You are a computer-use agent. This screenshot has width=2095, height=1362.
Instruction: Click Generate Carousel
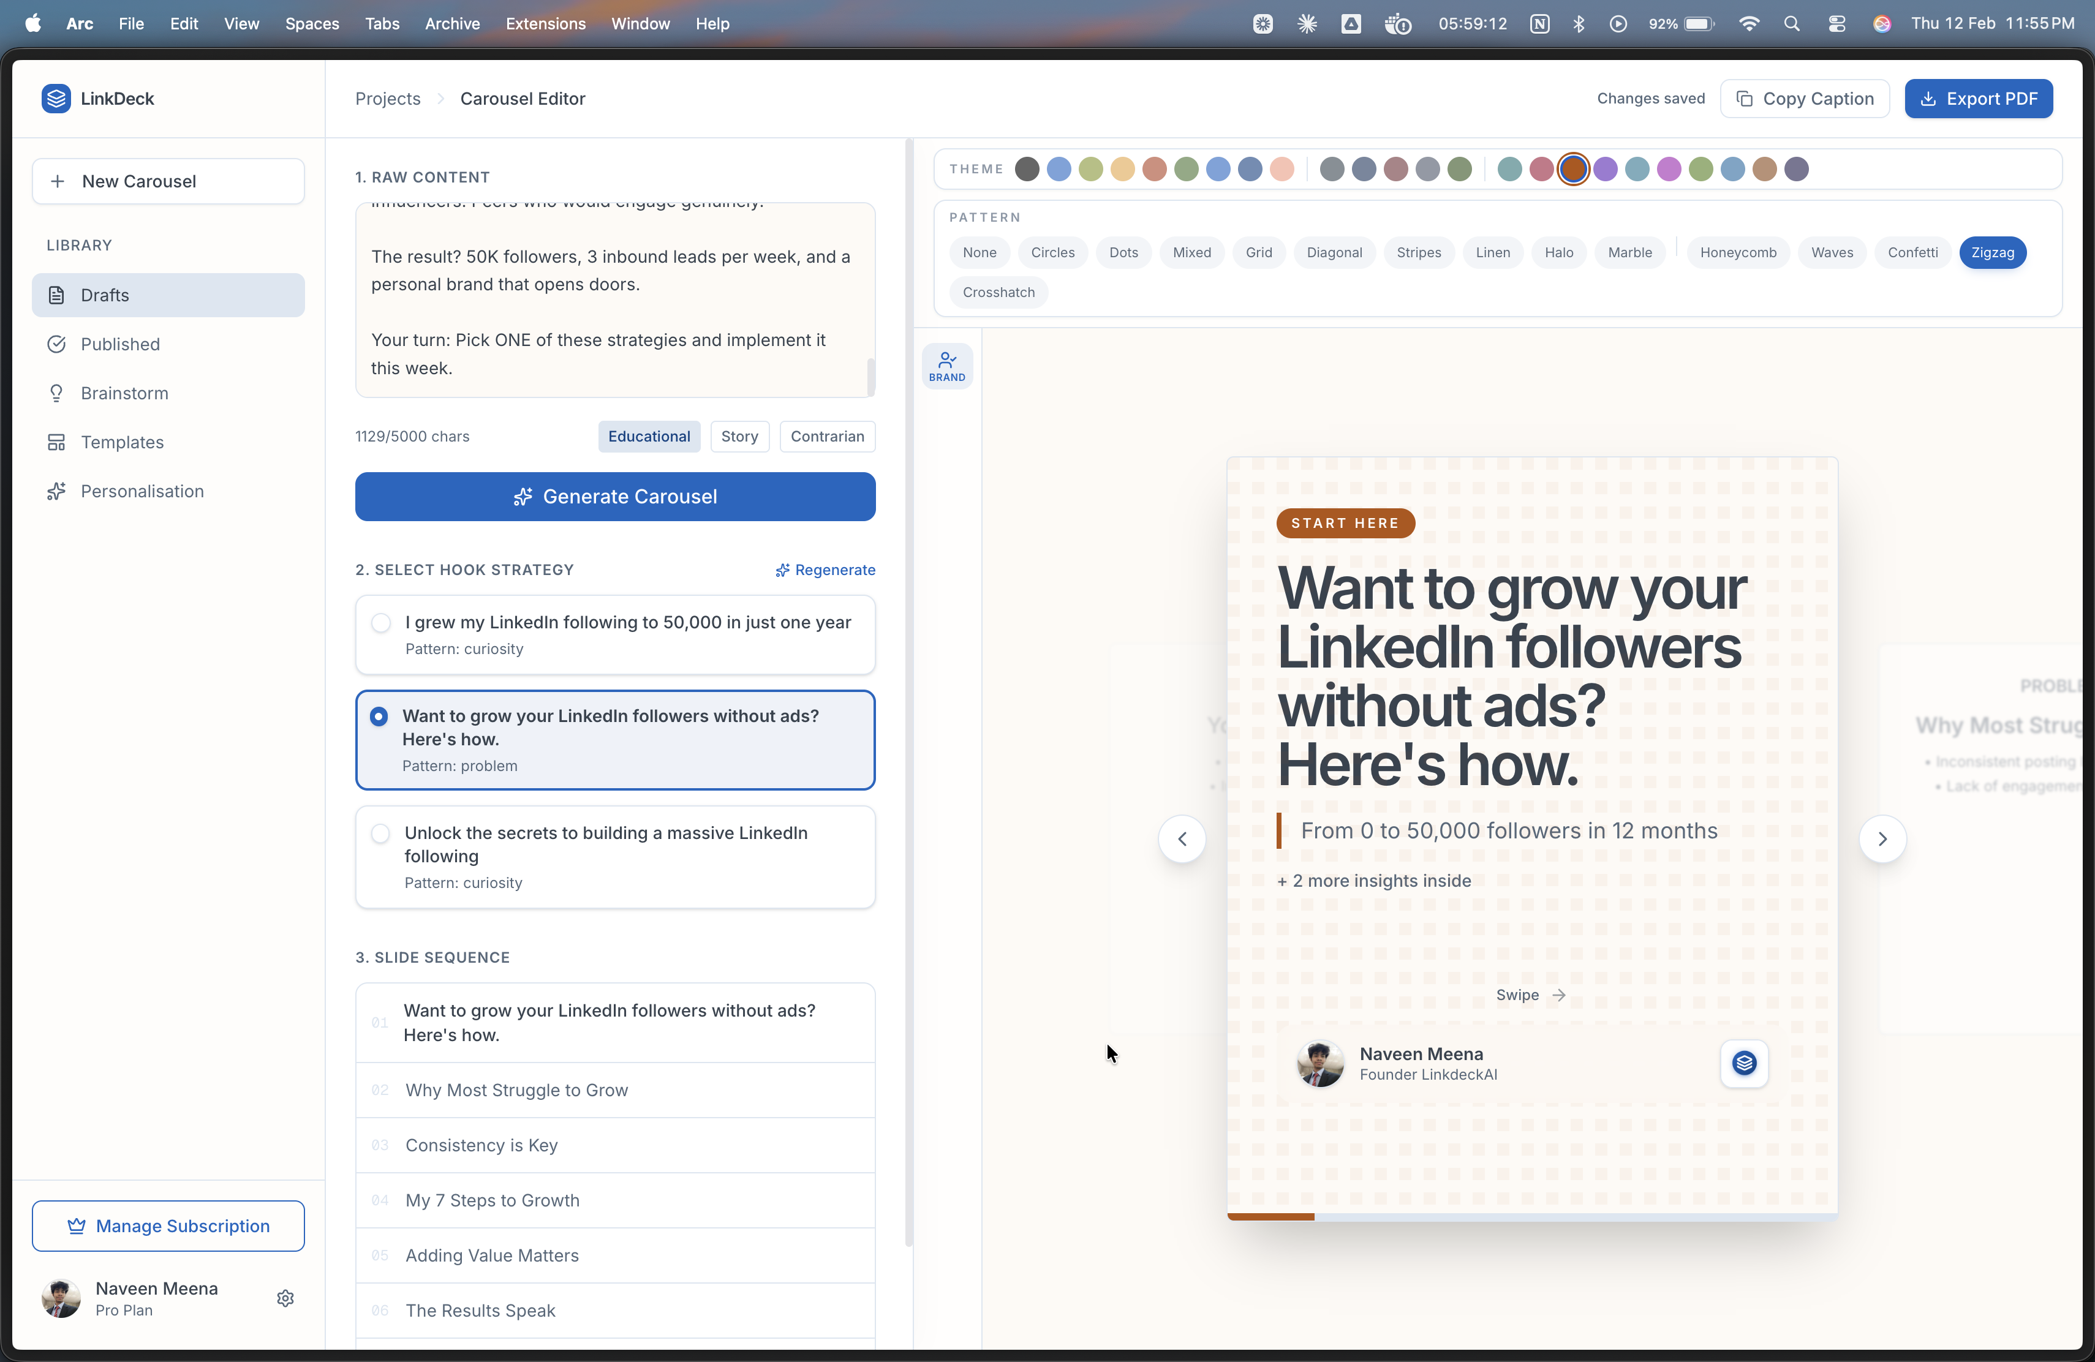(x=615, y=496)
